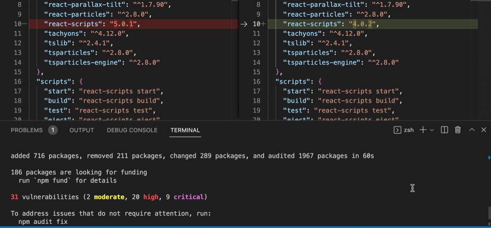The height and width of the screenshot is (228, 491).
Task: Kill terminal using trash icon
Action: (x=458, y=130)
